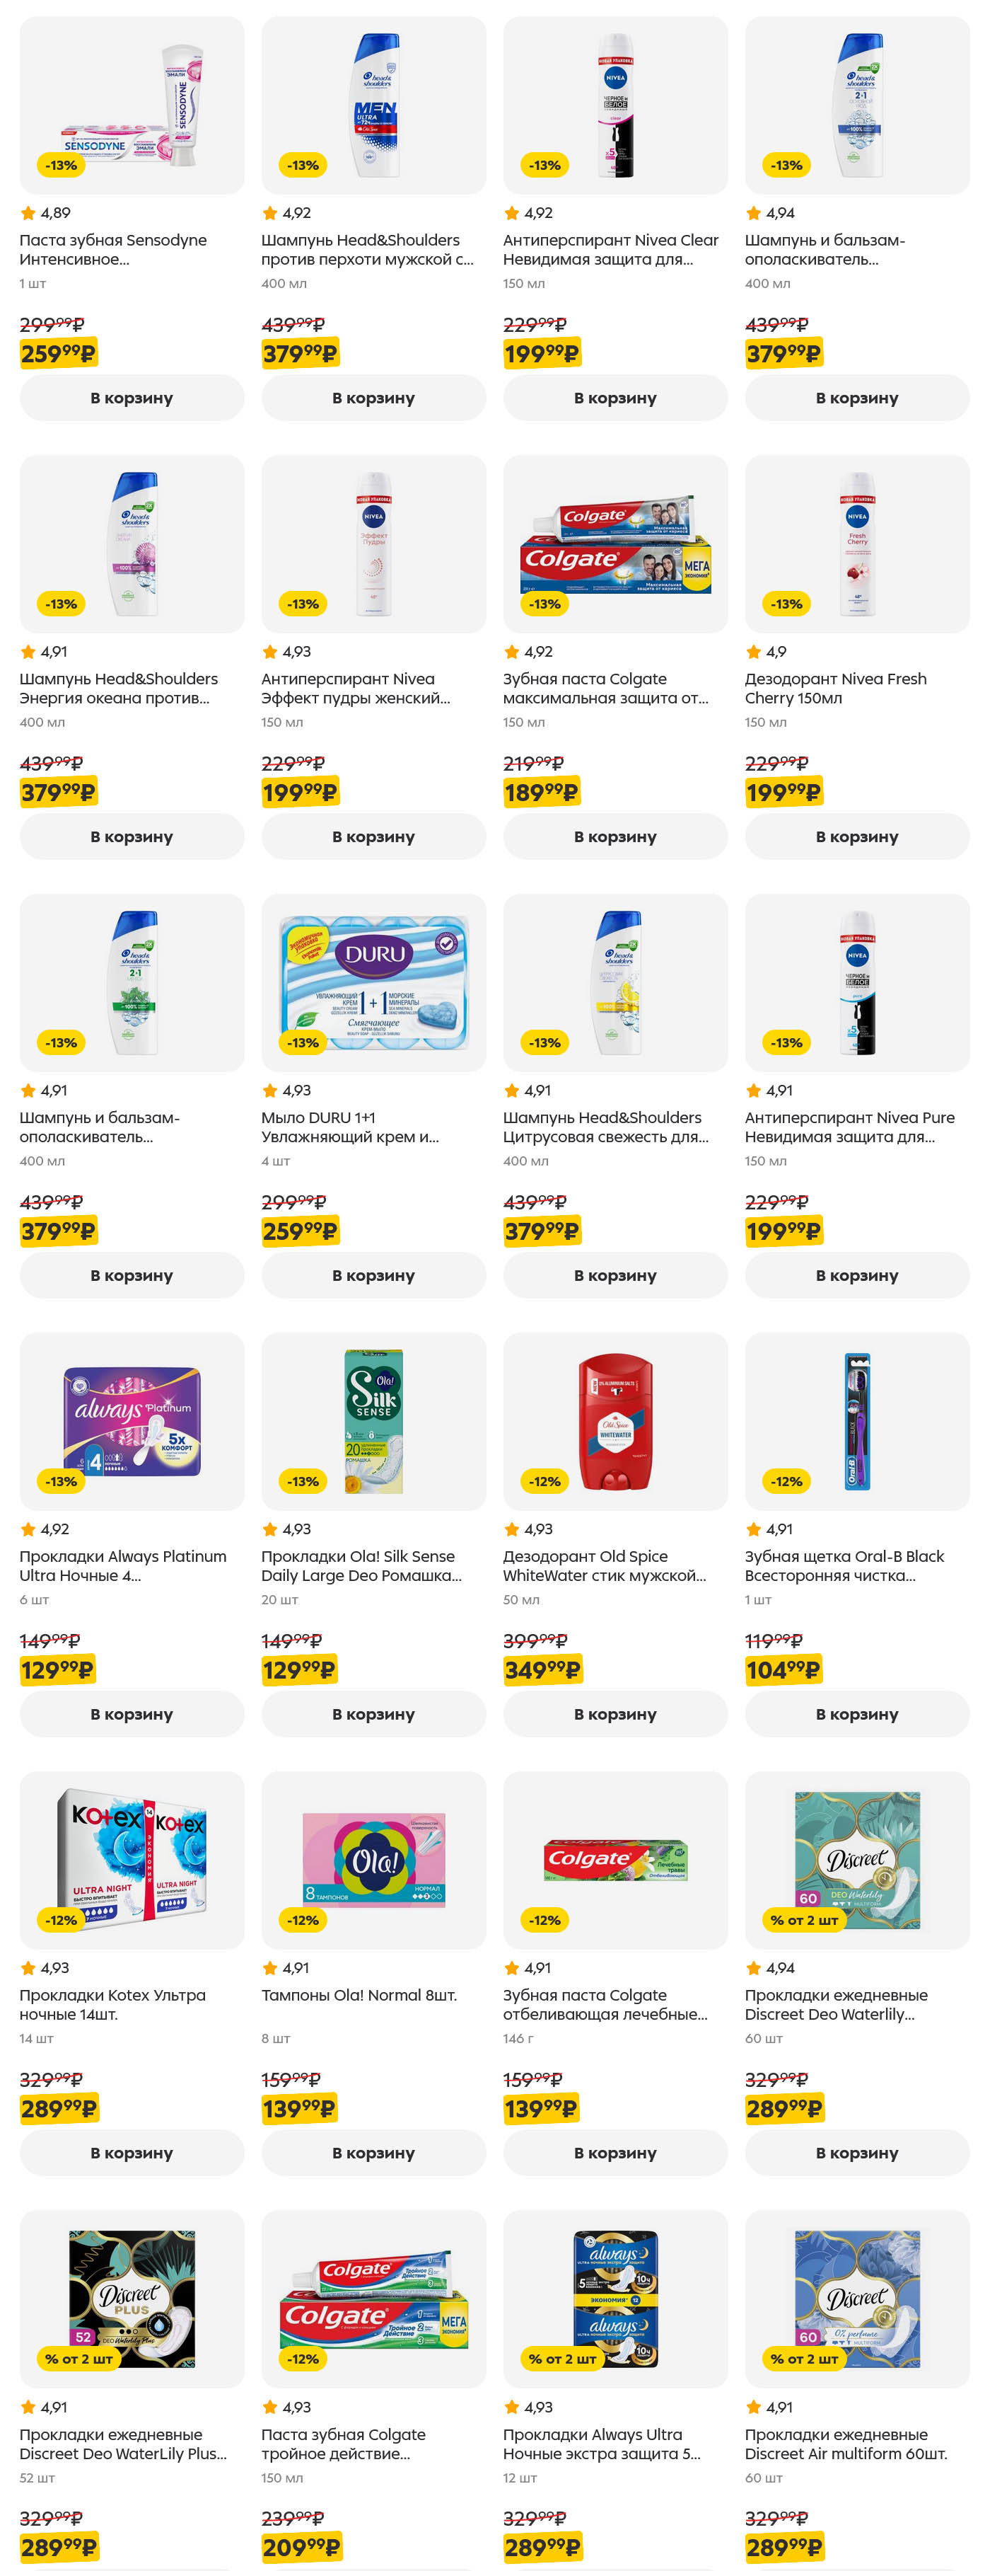Click the "% от 2 шт" badge on Always Ultra pads

(562, 2359)
